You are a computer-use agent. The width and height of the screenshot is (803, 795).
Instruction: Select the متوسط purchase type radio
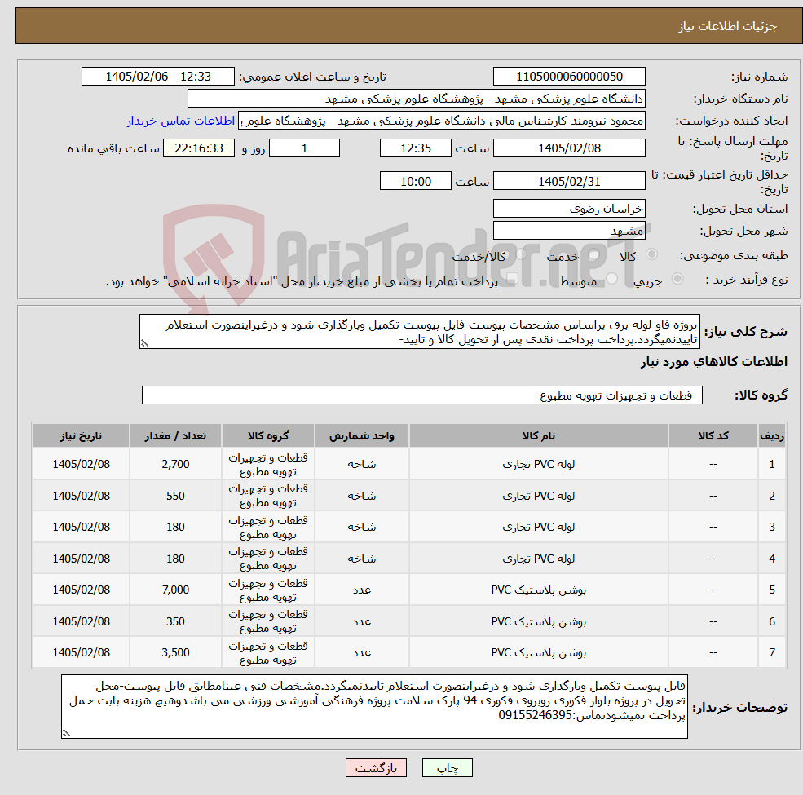pos(612,279)
